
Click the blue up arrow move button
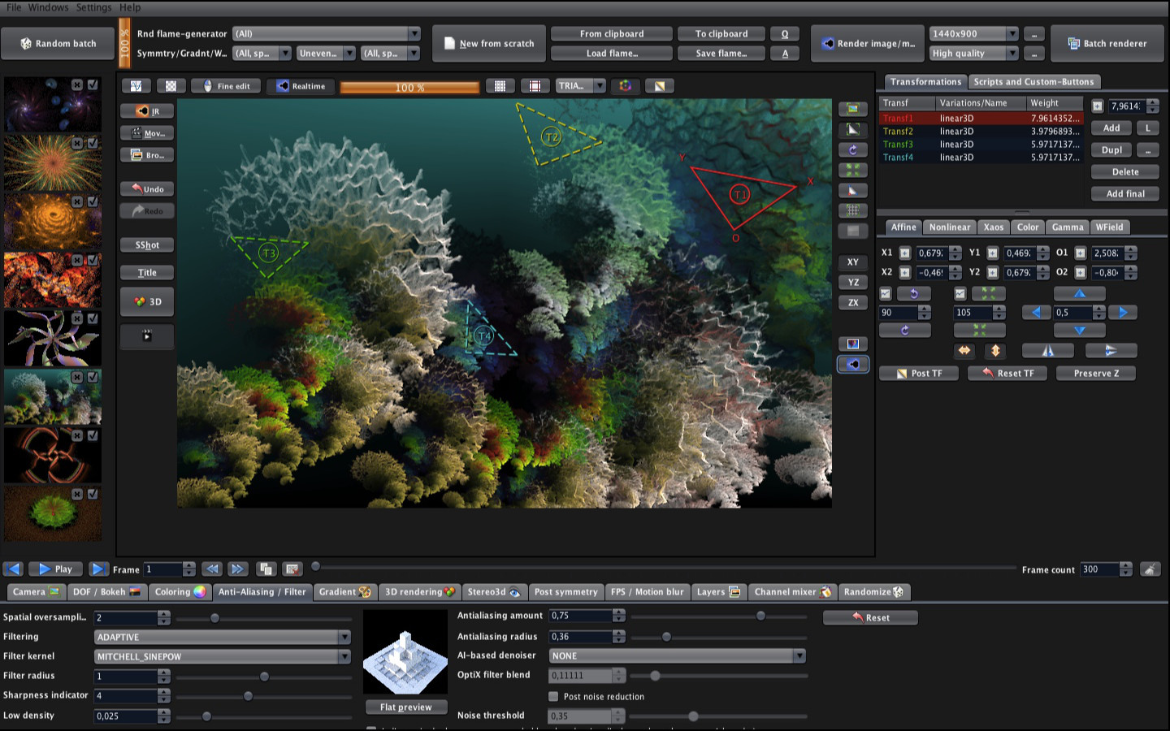(1079, 293)
